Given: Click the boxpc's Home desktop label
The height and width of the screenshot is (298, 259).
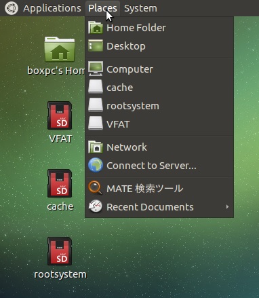Looking at the screenshot, I should 56,71.
